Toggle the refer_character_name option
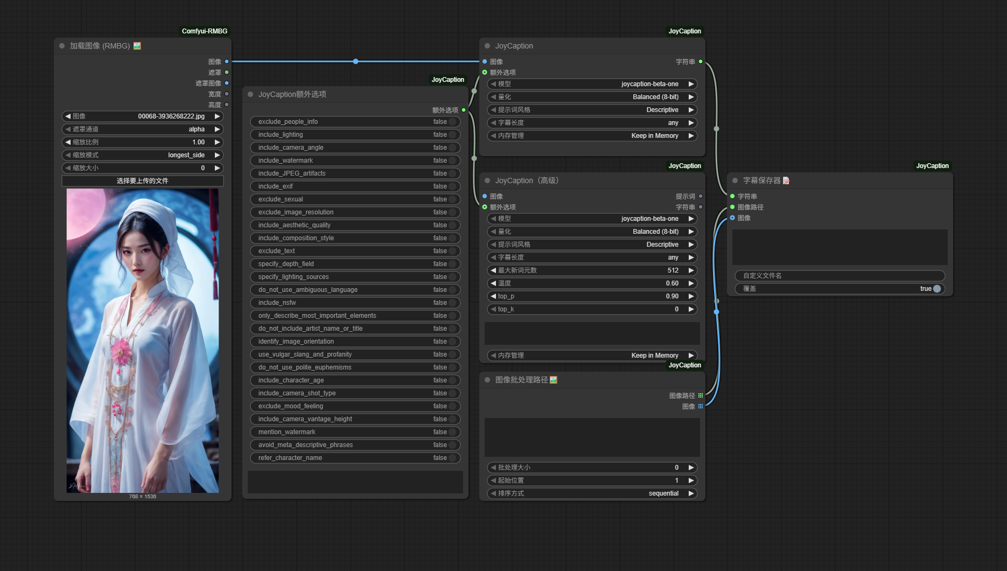Viewport: 1007px width, 571px height. click(x=355, y=458)
